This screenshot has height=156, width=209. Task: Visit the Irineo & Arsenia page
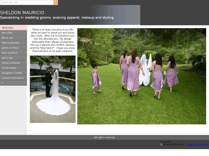(x=14, y=63)
